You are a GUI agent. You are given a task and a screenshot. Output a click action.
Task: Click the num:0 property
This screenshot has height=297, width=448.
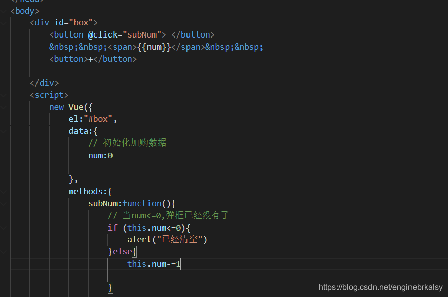point(100,155)
